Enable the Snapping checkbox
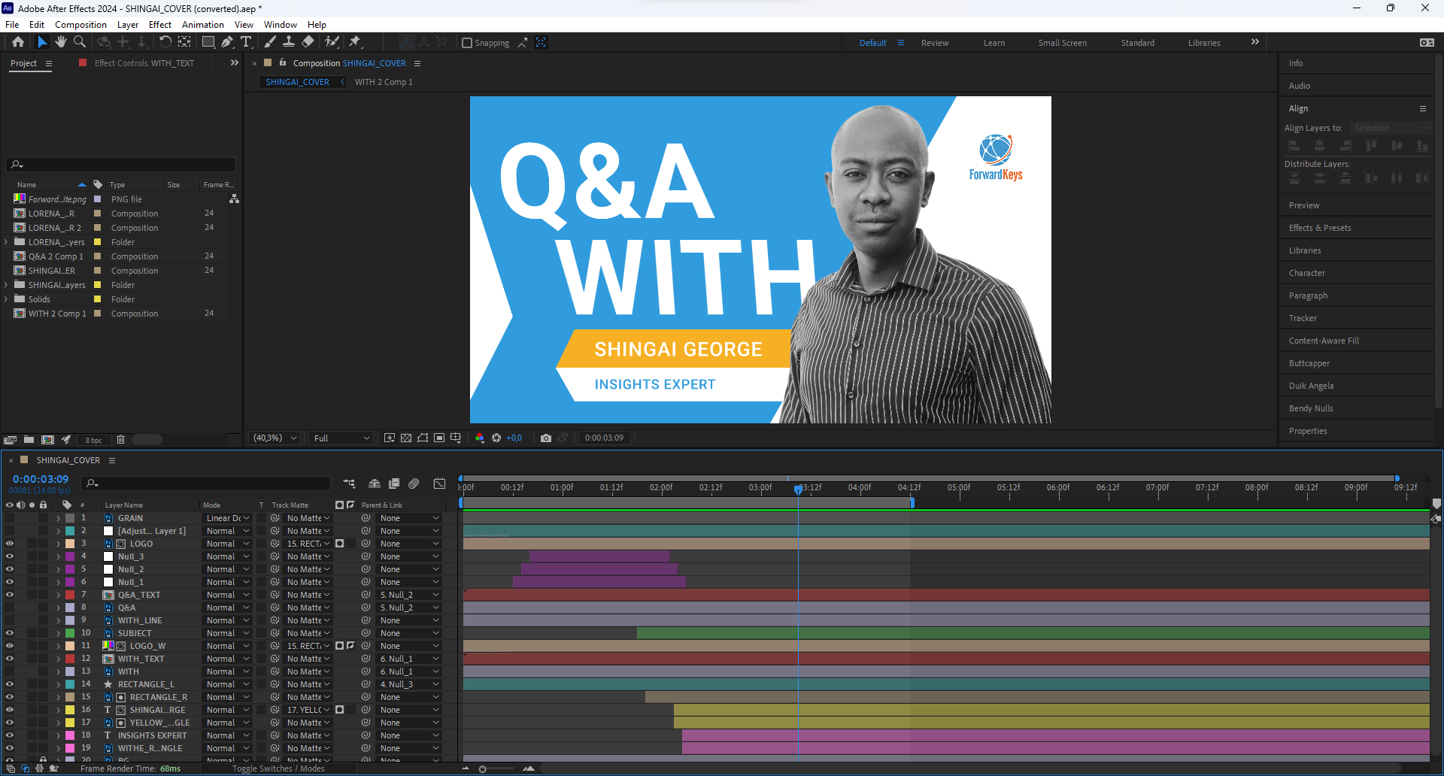1444x776 pixels. pos(467,43)
